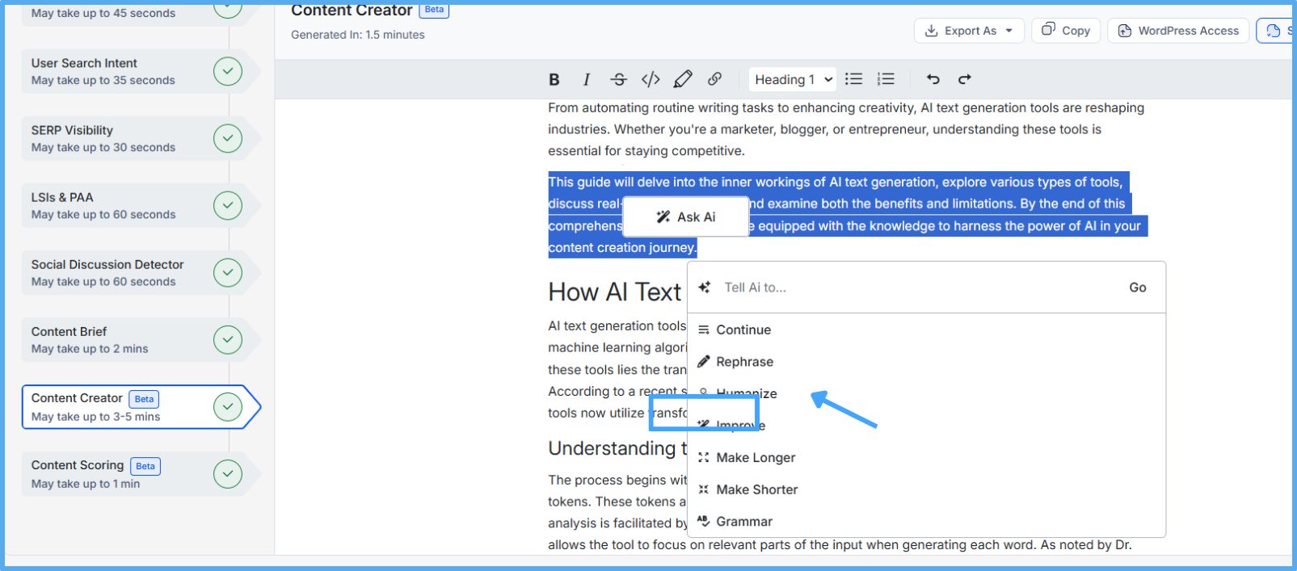Redo the last edit
Screen dimensions: 1297x571
coord(965,79)
